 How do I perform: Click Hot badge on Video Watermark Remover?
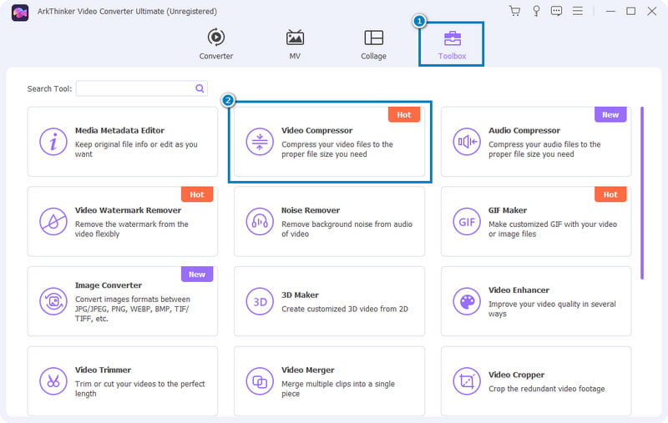[x=197, y=194]
